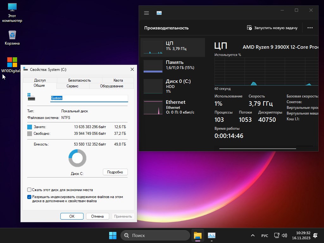
Task: Disable content indexing checkbox for this drive
Action: pyautogui.click(x=29, y=197)
